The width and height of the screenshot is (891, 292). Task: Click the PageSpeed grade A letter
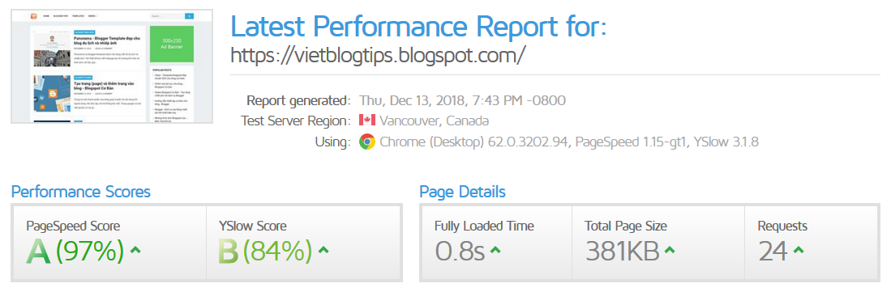(39, 252)
